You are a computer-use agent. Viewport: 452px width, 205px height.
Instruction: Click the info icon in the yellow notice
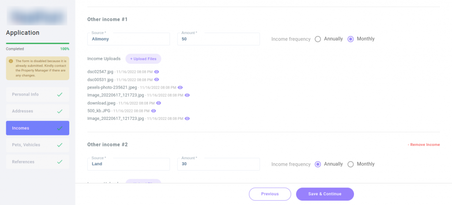coord(11,61)
